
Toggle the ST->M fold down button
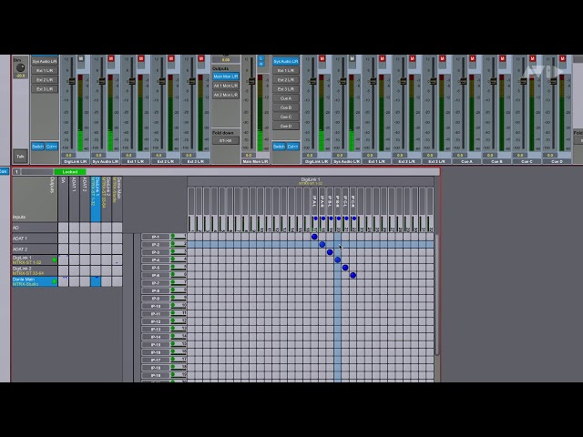pos(226,140)
